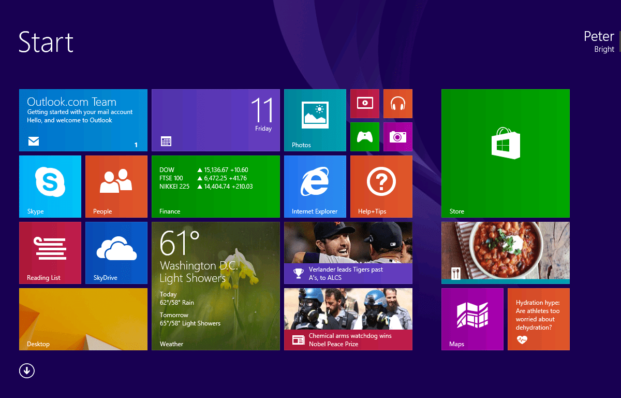Open the Food & Drink tile with chili bowl
The image size is (621, 398).
coord(506,253)
